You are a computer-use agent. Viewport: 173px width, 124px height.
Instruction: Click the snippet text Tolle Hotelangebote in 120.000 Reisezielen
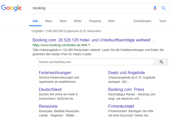(x=67, y=50)
